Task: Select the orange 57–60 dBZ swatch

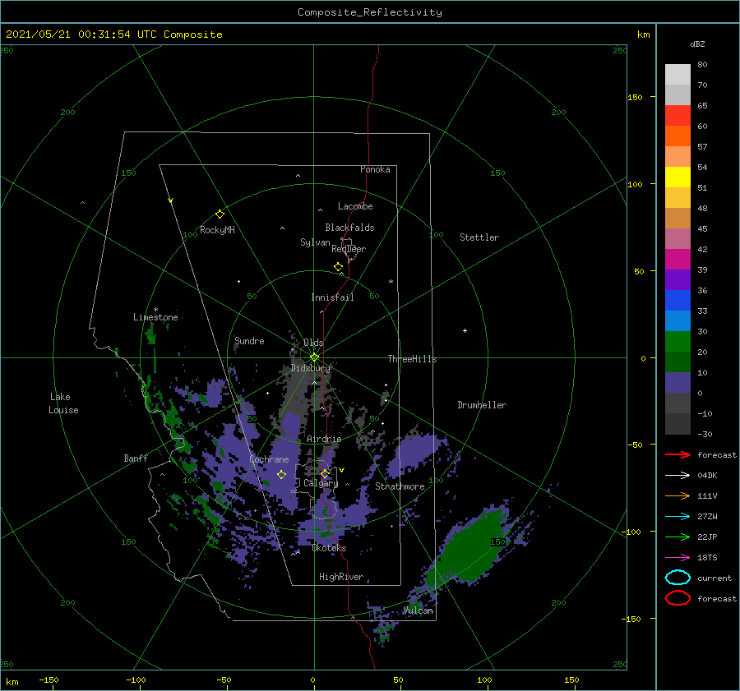Action: click(x=678, y=136)
